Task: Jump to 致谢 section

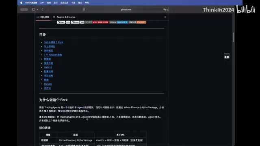Action: pyautogui.click(x=46, y=80)
